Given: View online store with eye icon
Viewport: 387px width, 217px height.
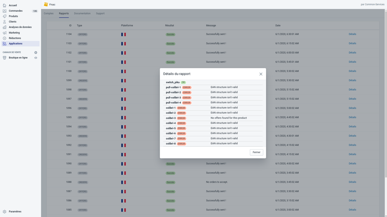Looking at the screenshot, I should (x=36, y=58).
